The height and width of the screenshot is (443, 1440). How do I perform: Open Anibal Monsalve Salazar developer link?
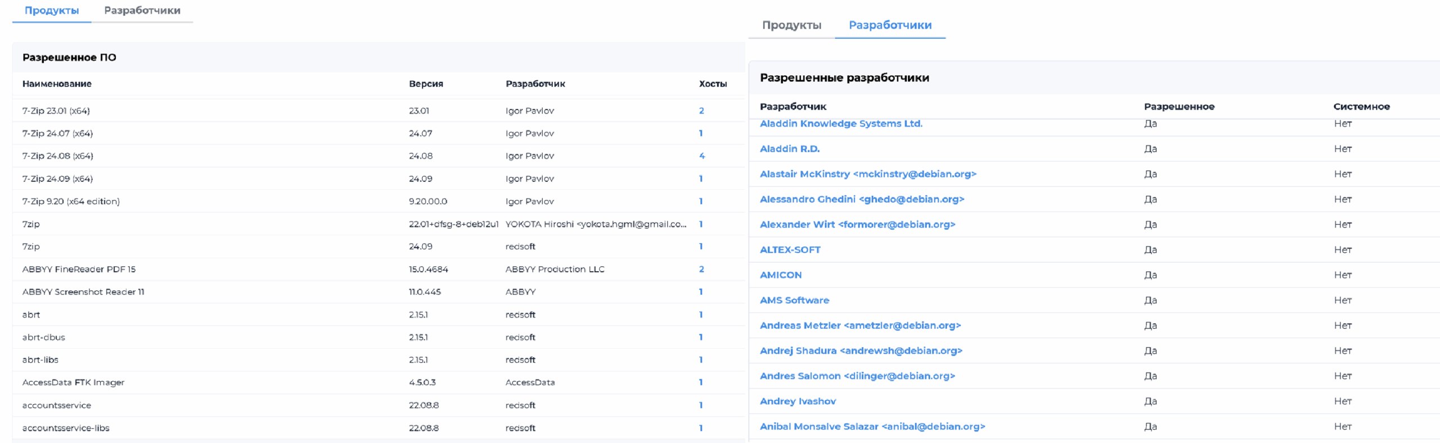[x=872, y=427]
